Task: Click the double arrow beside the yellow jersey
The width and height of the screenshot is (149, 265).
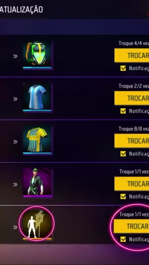Action: [x=16, y=142]
